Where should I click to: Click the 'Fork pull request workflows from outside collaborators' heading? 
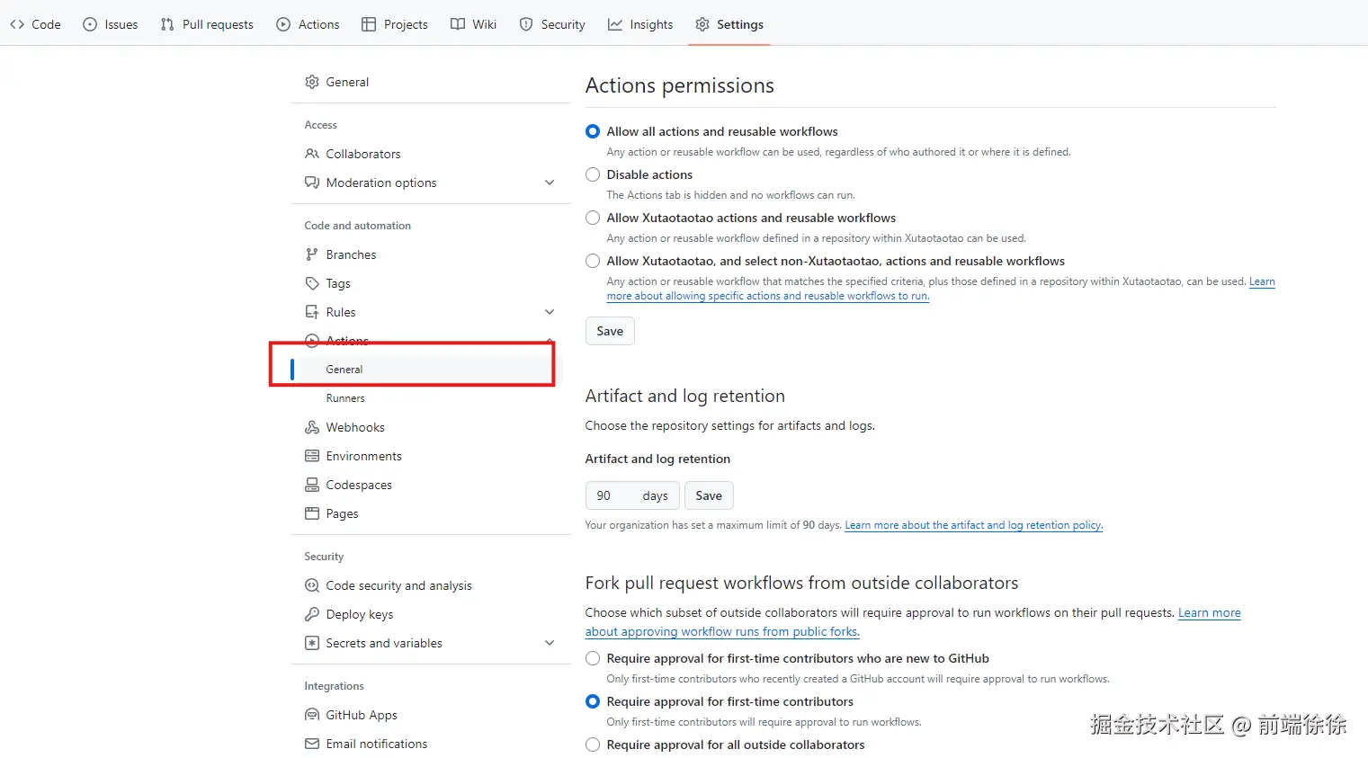point(801,583)
